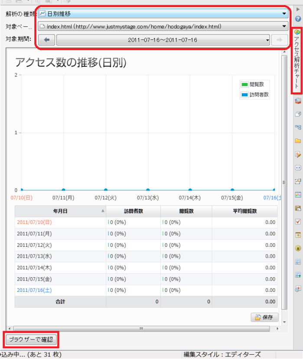Click the yen coin icon in sidebar

(298, 248)
